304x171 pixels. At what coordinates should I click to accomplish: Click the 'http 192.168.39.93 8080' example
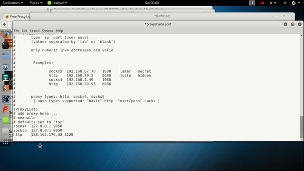80,84
